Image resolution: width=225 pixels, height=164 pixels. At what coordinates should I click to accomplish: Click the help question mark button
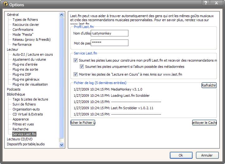[206, 3]
